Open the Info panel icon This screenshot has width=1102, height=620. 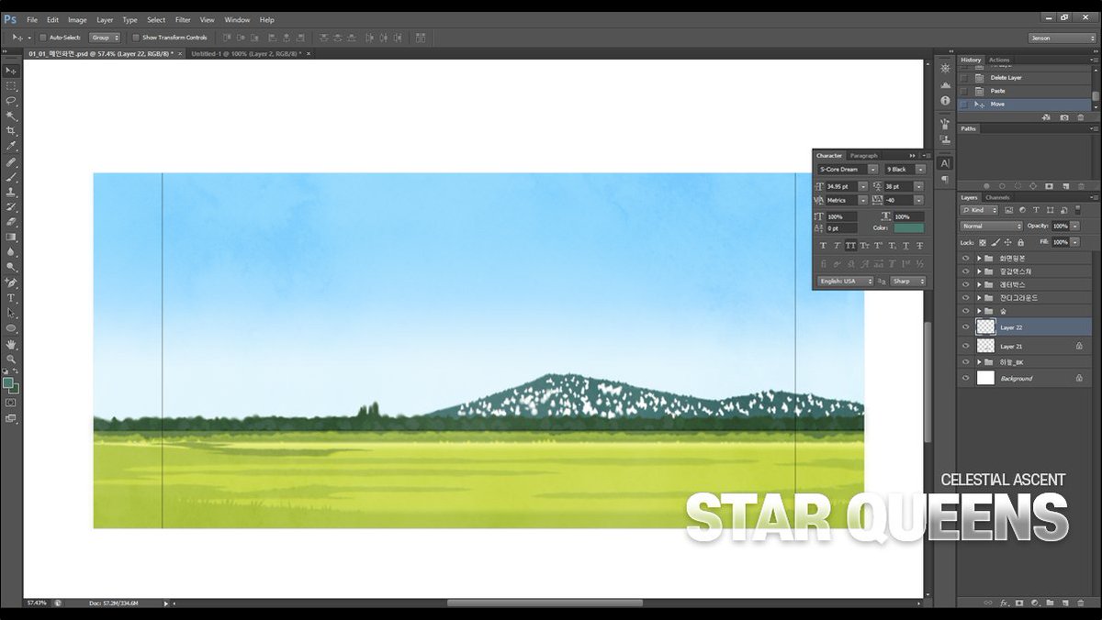pyautogui.click(x=945, y=100)
